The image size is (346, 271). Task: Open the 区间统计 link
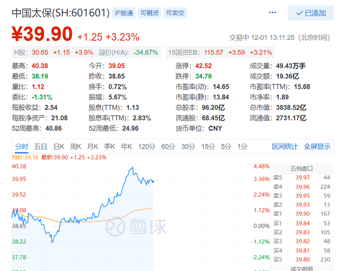284,146
